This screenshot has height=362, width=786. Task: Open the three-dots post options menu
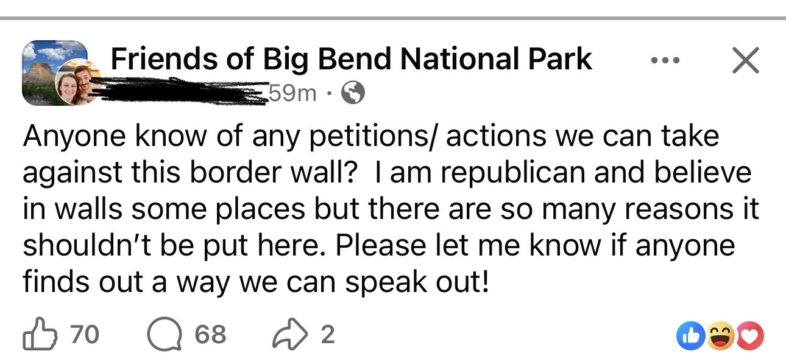click(664, 61)
